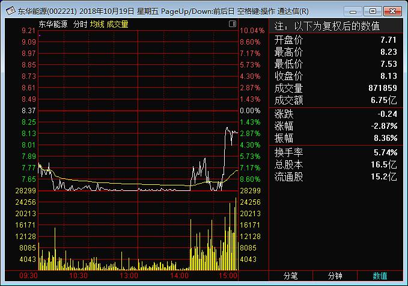Click the 10:30 time axis label
The image size is (408, 286).
pyautogui.click(x=78, y=276)
